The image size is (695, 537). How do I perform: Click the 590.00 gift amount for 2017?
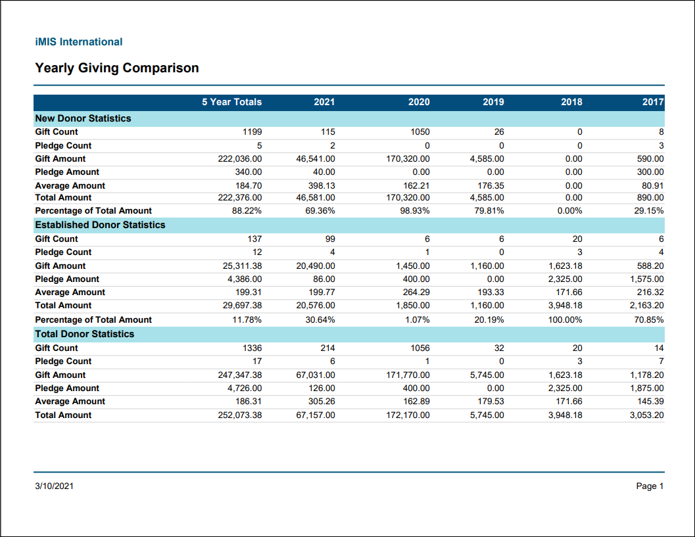click(651, 158)
